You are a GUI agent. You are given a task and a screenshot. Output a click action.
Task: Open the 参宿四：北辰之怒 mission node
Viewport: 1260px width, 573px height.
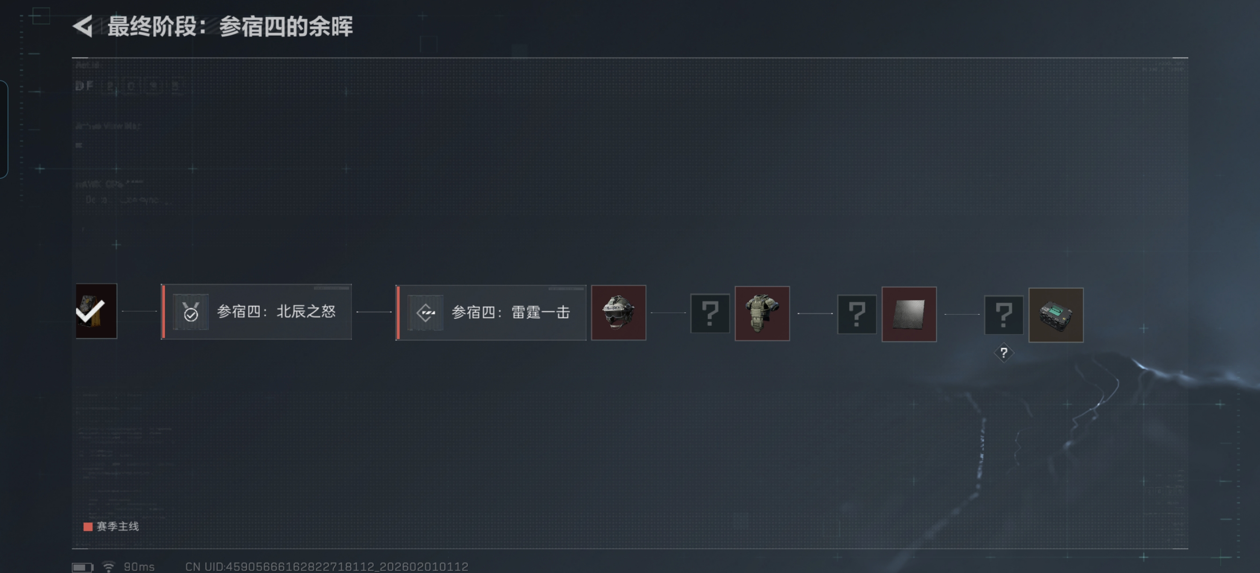coord(256,312)
